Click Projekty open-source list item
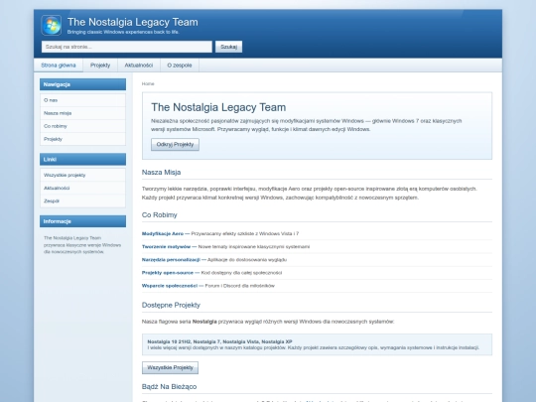 click(317, 273)
